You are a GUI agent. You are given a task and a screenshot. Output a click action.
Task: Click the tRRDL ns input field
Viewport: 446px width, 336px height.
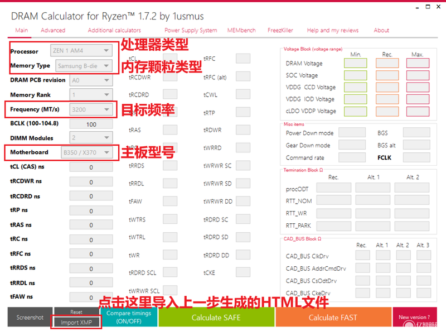(x=91, y=282)
